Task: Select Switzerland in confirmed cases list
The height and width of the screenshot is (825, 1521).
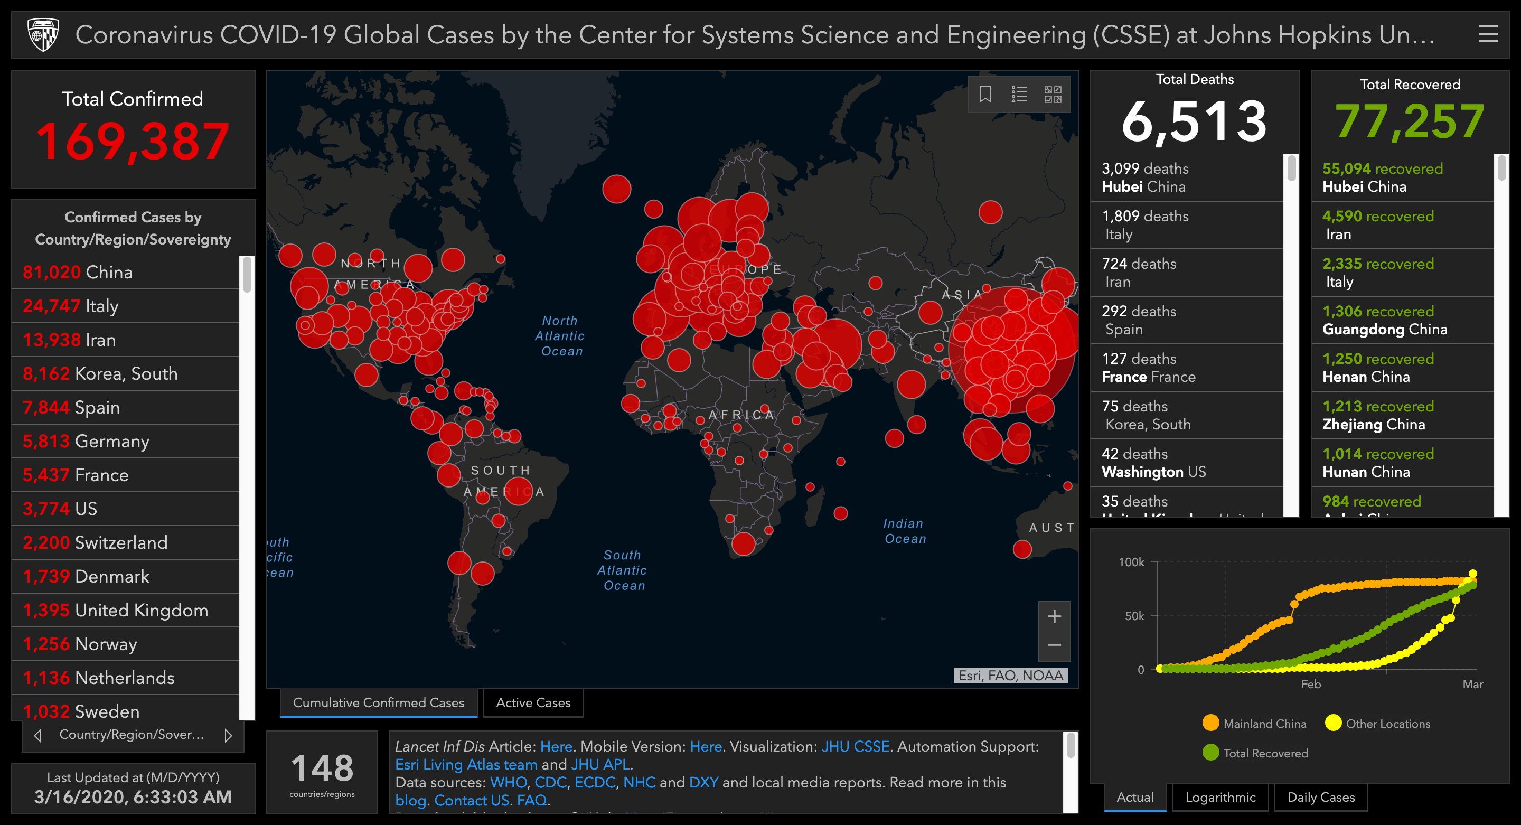Action: tap(125, 542)
